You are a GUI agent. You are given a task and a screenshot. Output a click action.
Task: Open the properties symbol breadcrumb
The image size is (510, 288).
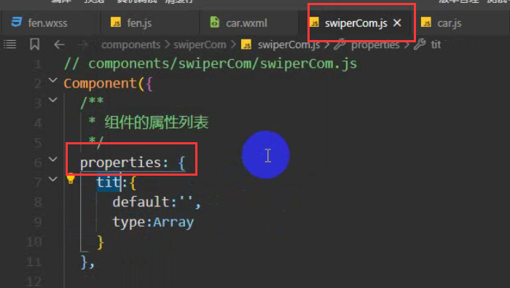[375, 44]
